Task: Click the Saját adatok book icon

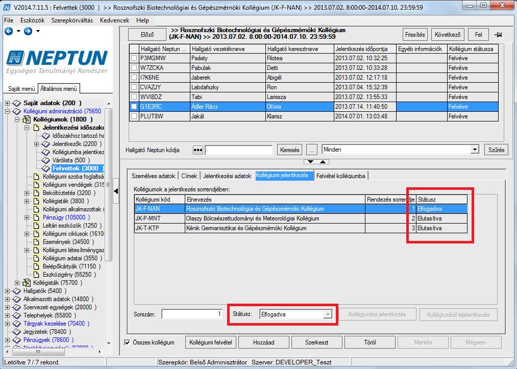Action: (x=16, y=103)
